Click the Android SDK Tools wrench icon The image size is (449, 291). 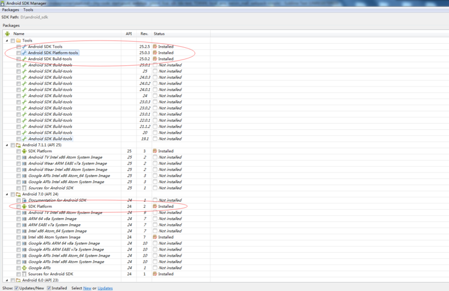[24, 47]
